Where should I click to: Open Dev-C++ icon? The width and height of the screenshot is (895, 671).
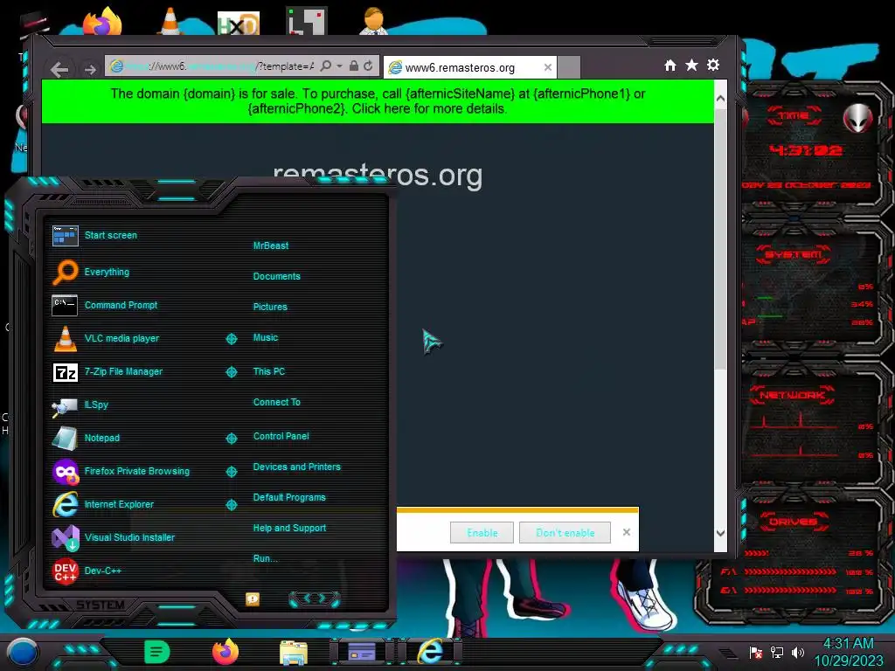pyautogui.click(x=65, y=571)
